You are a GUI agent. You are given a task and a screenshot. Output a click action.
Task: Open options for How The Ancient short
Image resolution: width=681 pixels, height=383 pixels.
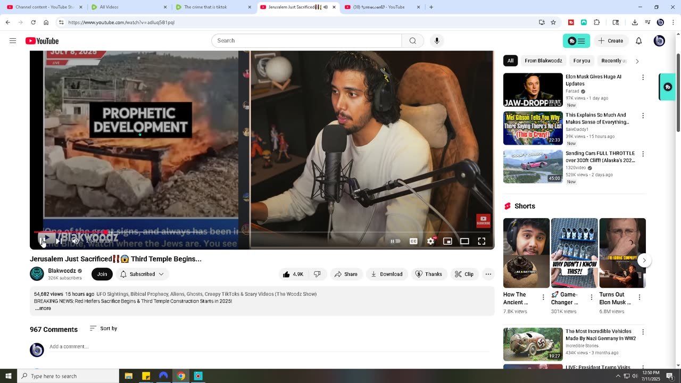[x=543, y=297]
